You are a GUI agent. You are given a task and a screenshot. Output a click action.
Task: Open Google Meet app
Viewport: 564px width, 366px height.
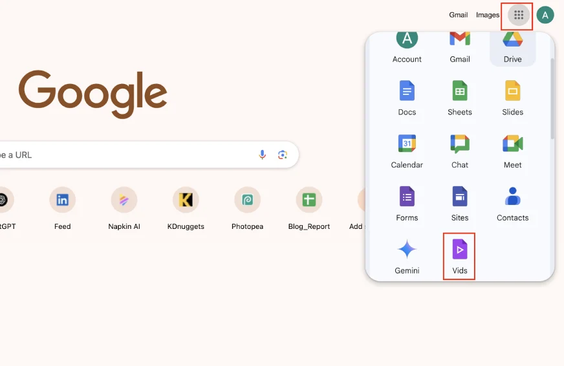[512, 150]
